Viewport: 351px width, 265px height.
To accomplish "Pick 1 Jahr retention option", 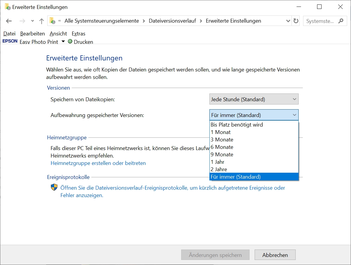I will 254,162.
